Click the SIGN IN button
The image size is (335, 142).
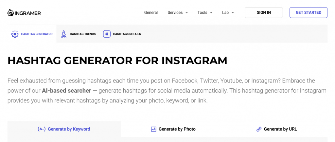[264, 13]
